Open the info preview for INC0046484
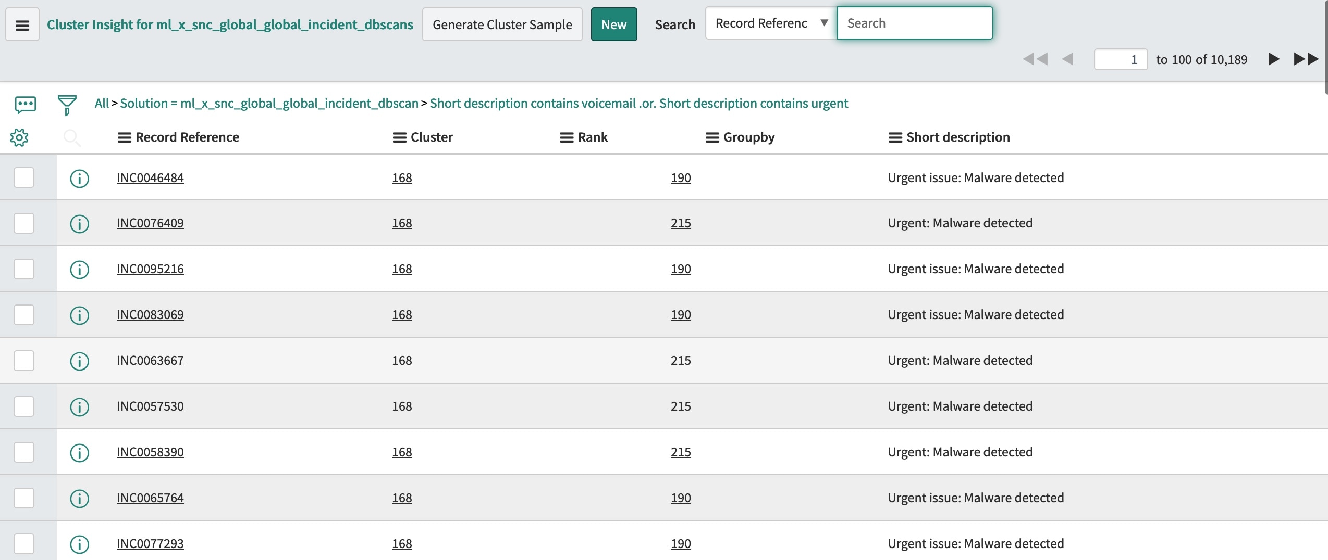Image resolution: width=1328 pixels, height=560 pixels. tap(79, 179)
